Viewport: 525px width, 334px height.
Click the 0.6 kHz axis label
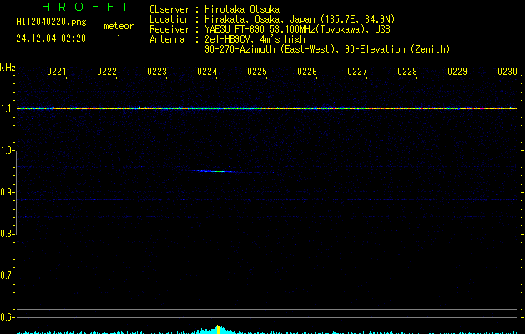pyautogui.click(x=6, y=317)
